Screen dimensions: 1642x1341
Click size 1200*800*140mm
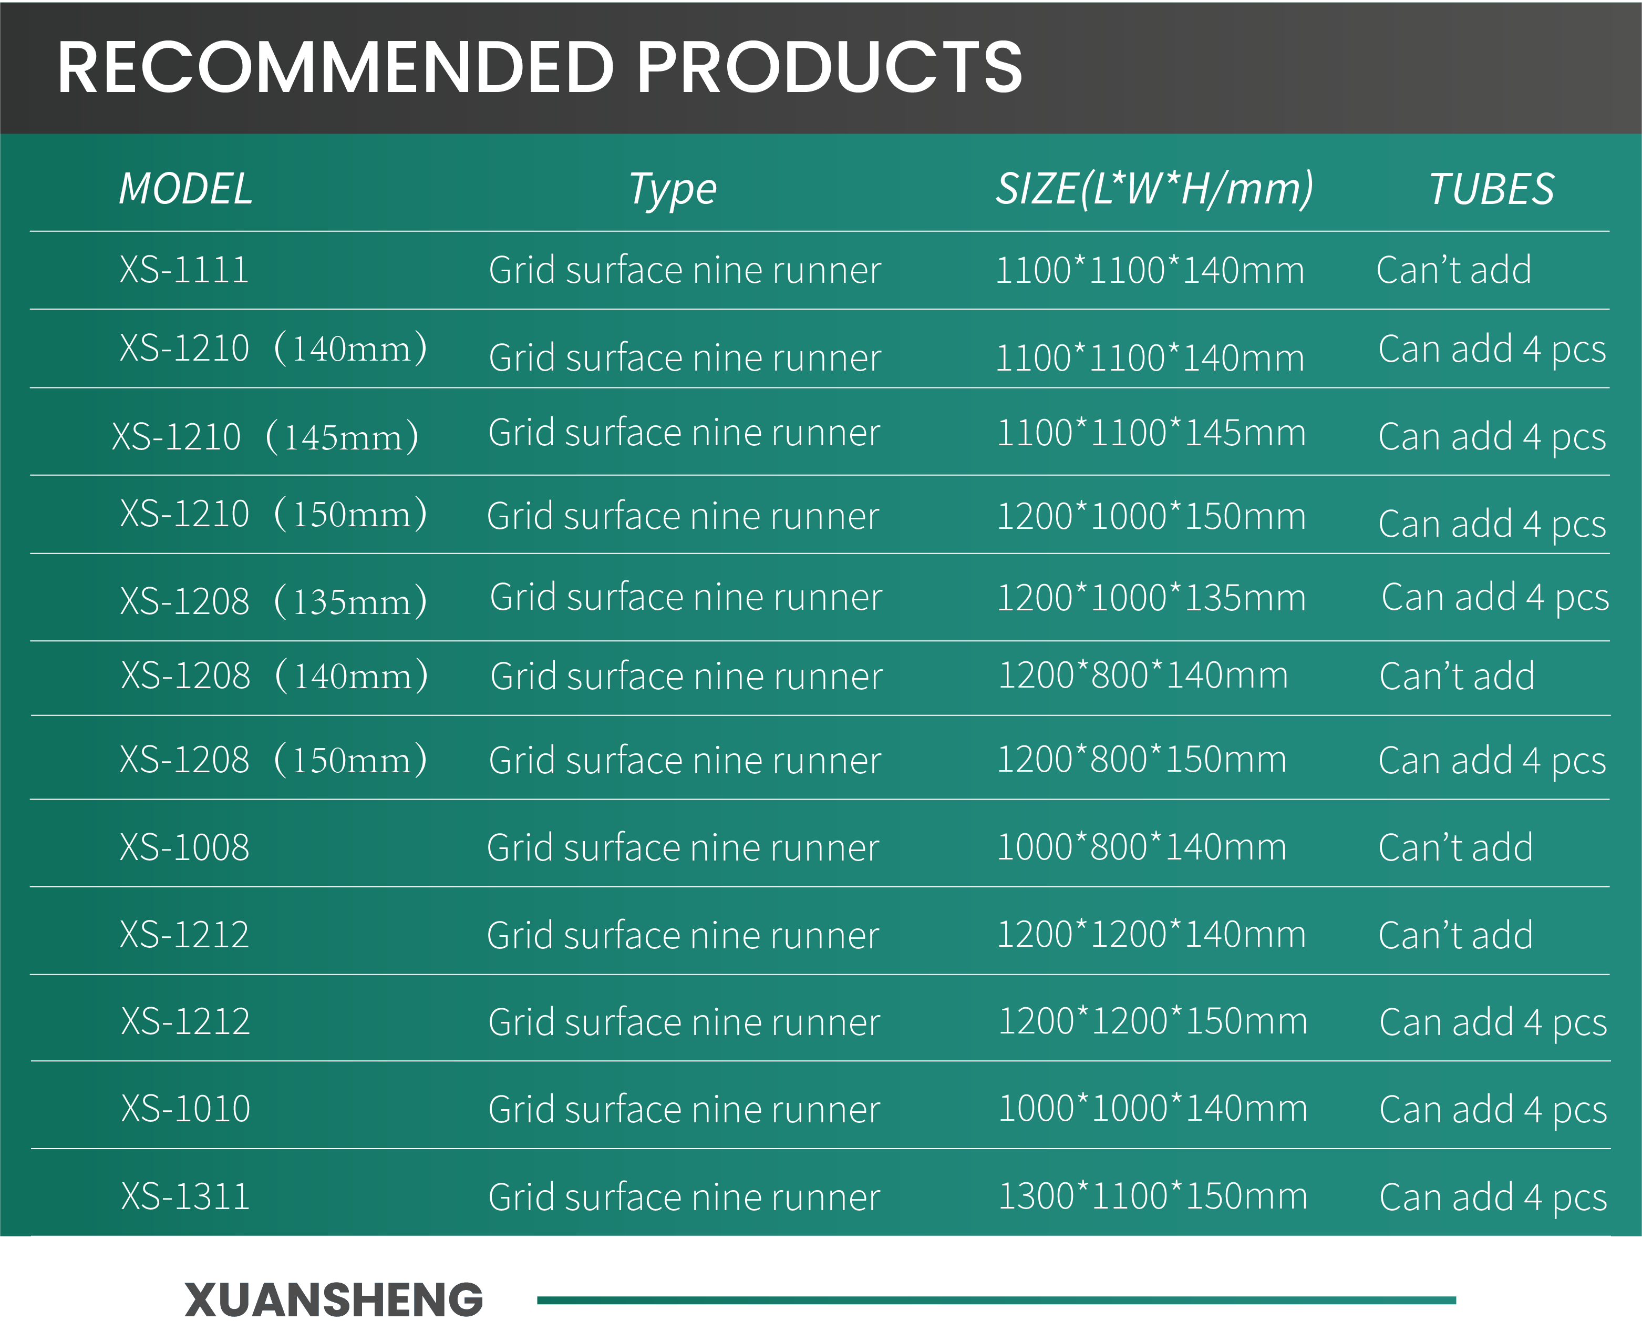1143,675
